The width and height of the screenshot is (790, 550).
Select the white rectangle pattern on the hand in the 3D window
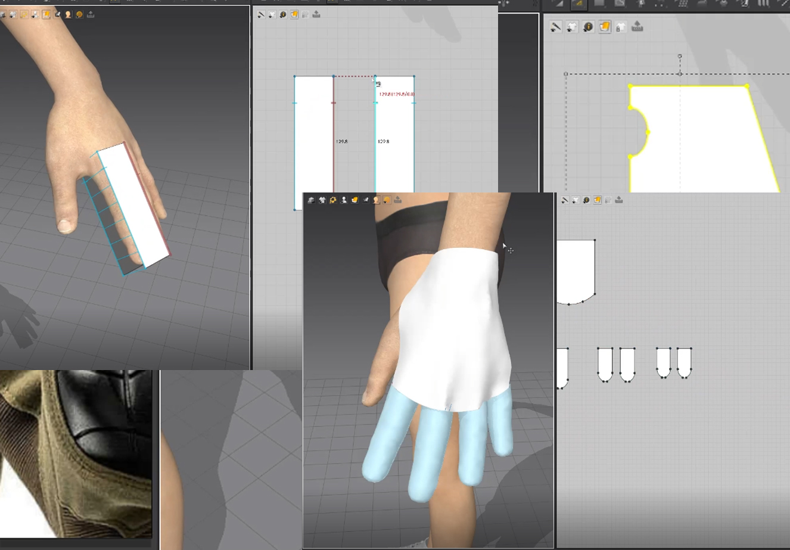pyautogui.click(x=134, y=204)
